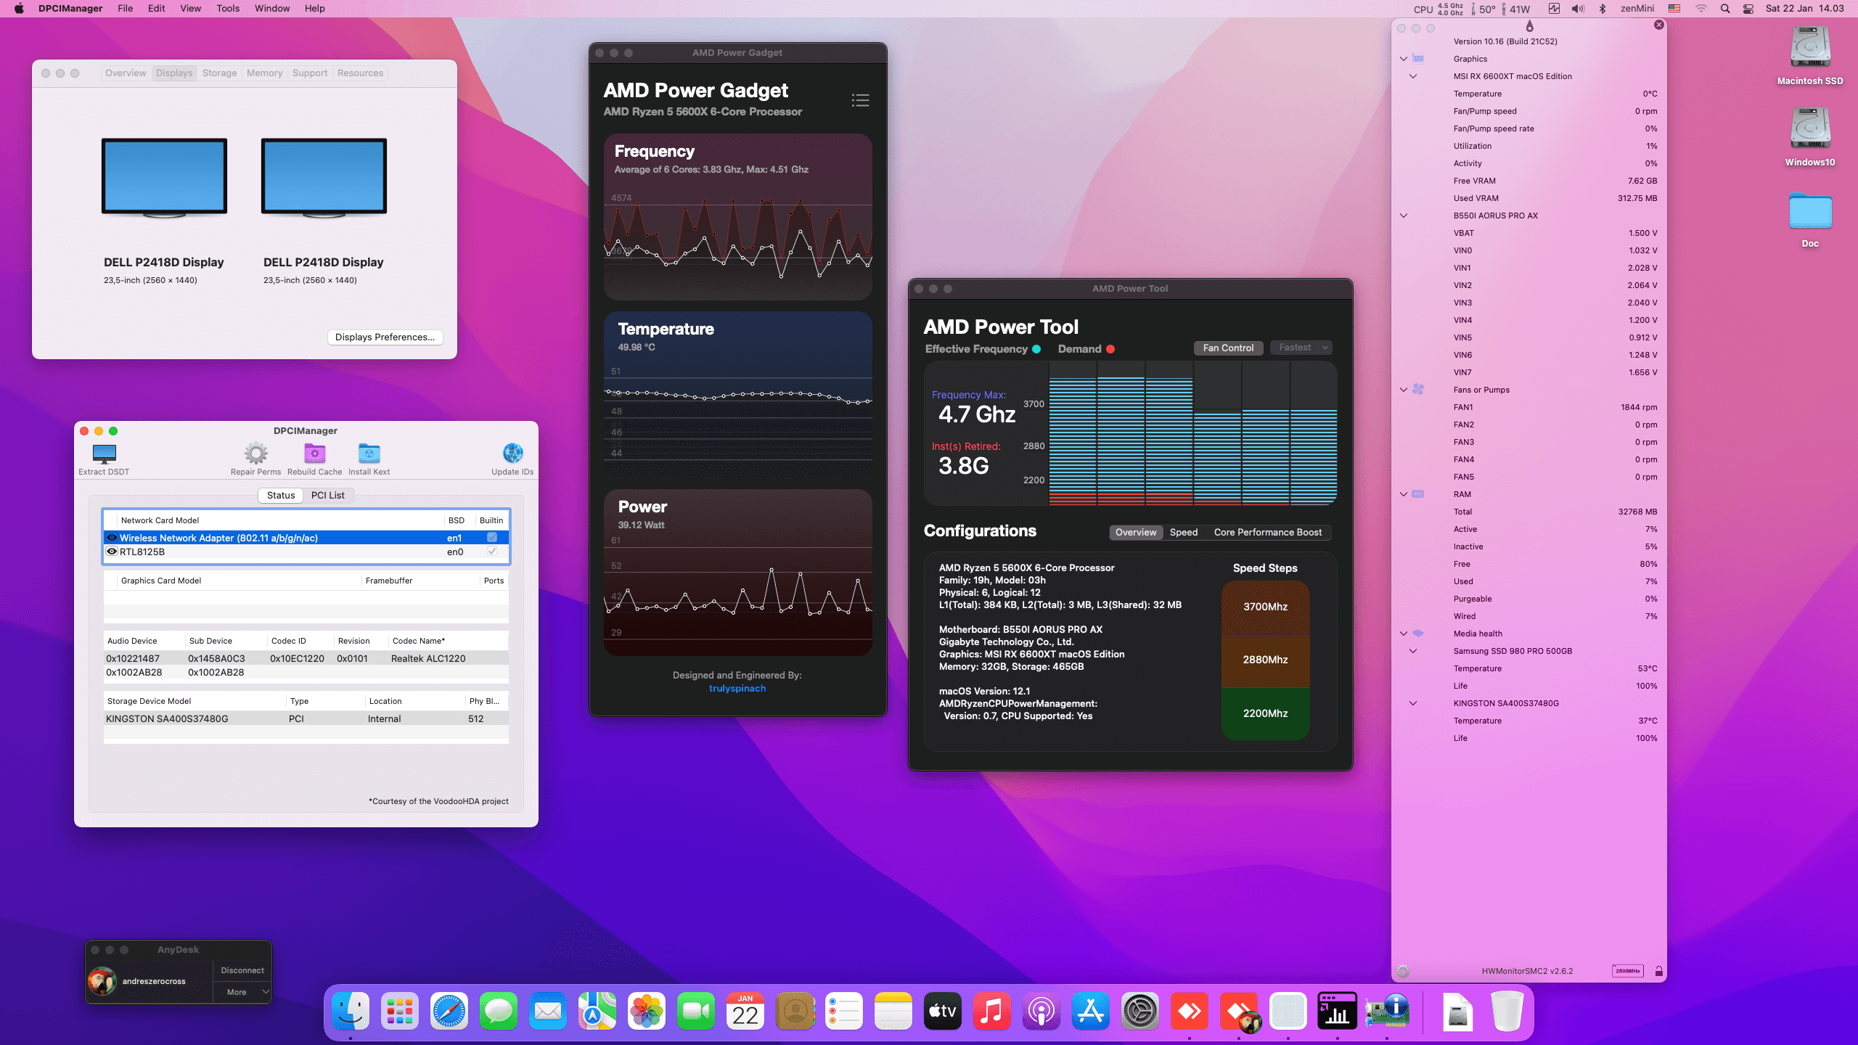
Task: Click AnyDesk Dock icon with parrot badge
Action: 1239,1011
